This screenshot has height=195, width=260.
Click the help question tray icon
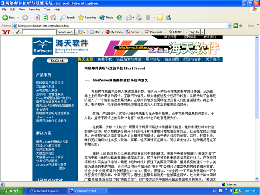220,191
